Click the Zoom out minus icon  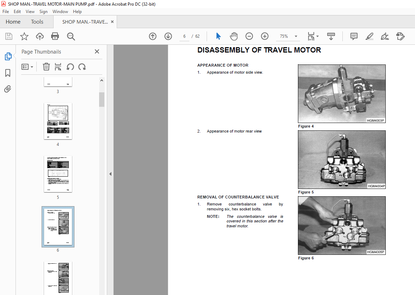(249, 36)
